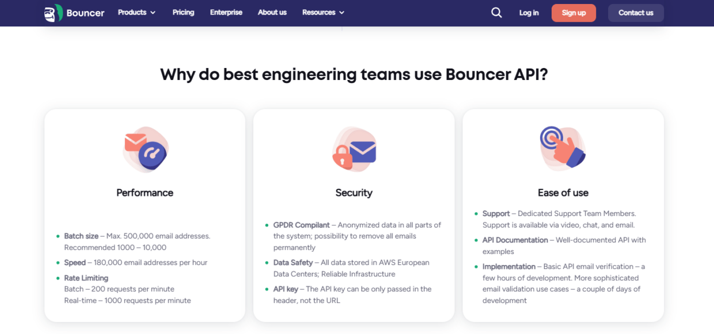This screenshot has height=334, width=714.
Task: Expand the Resources dropdown chevron
Action: click(x=341, y=13)
